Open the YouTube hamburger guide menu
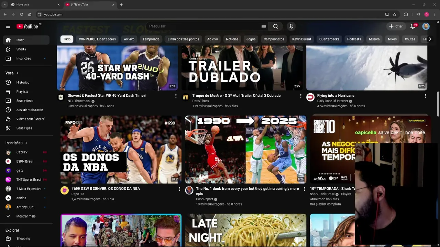Viewport: 440px width, 247px height. click(8, 26)
